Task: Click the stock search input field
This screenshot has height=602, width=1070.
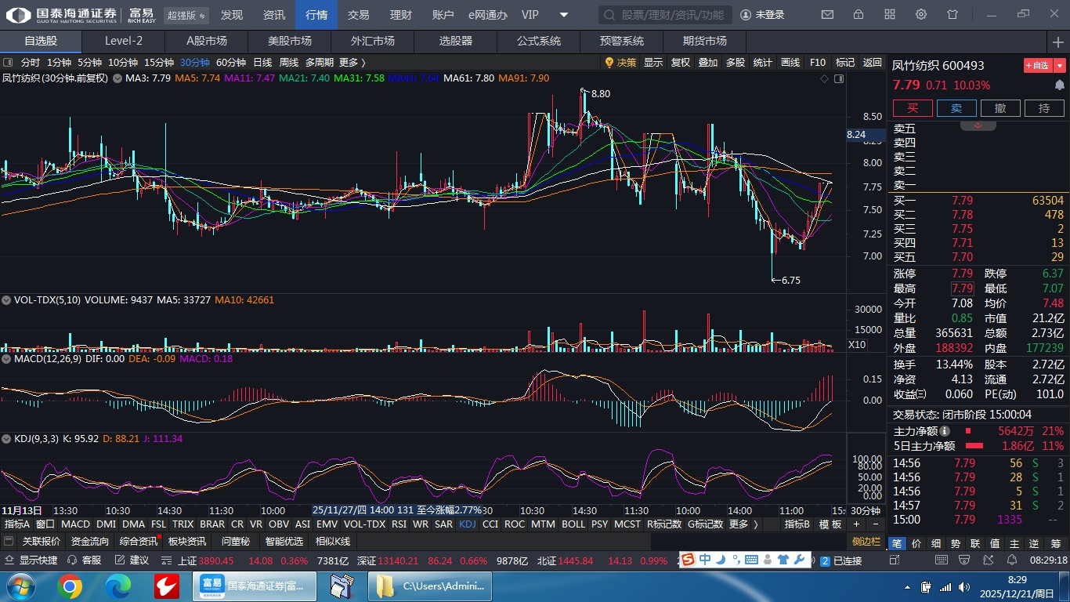Action: [x=666, y=15]
